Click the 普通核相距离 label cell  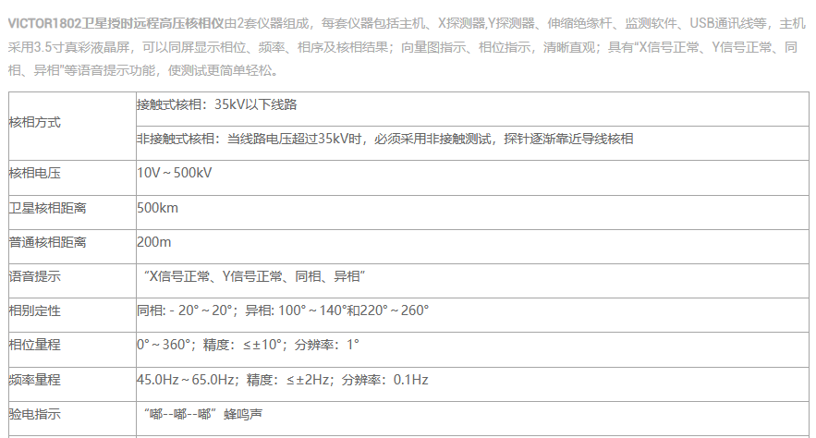point(47,242)
